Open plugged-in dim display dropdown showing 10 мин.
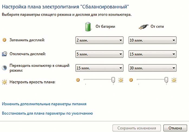 (152, 40)
